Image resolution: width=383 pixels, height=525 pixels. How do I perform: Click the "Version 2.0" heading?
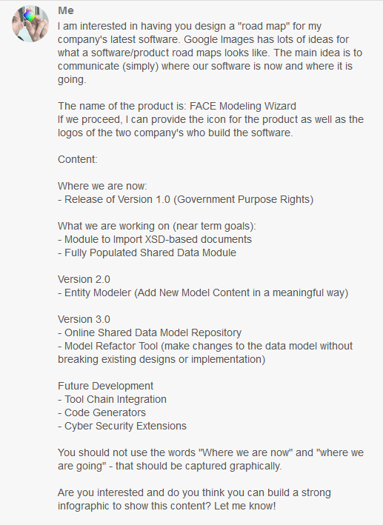(x=84, y=280)
